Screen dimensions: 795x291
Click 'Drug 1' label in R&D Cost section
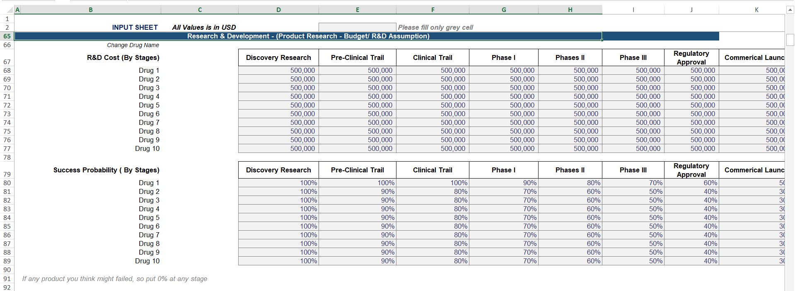point(149,70)
